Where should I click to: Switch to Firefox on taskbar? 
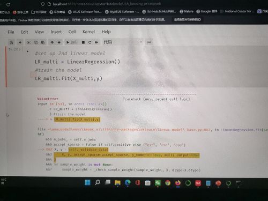click(178, 183)
